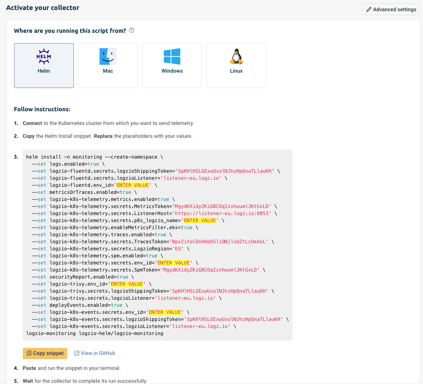
Task: Click the Helm wheel logo icon
Action: click(x=44, y=56)
